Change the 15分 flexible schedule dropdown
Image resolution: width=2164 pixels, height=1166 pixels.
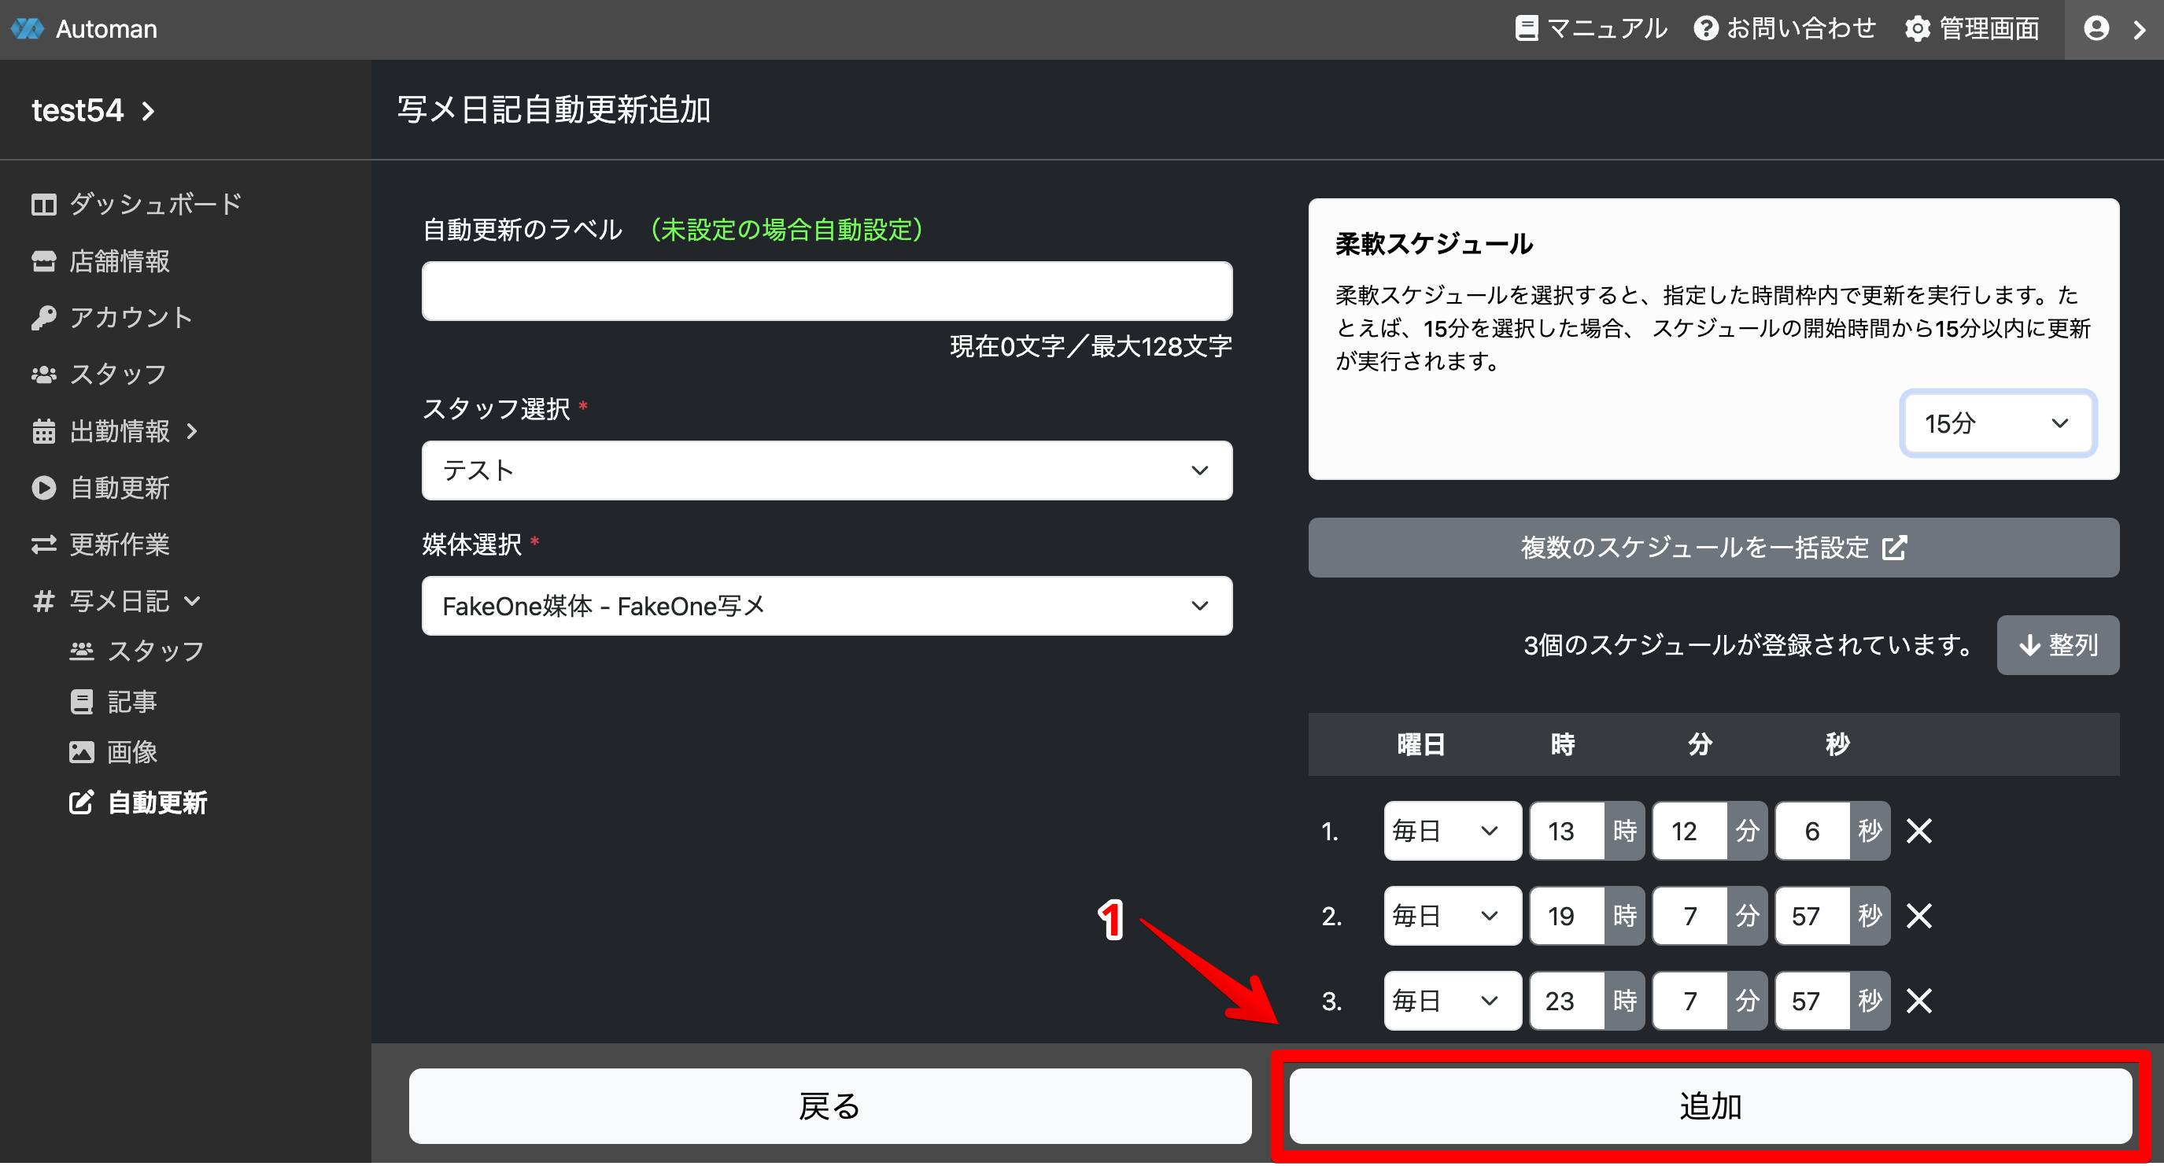pyautogui.click(x=1997, y=423)
